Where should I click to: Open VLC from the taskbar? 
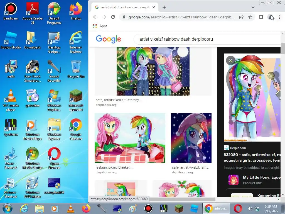click(70, 208)
